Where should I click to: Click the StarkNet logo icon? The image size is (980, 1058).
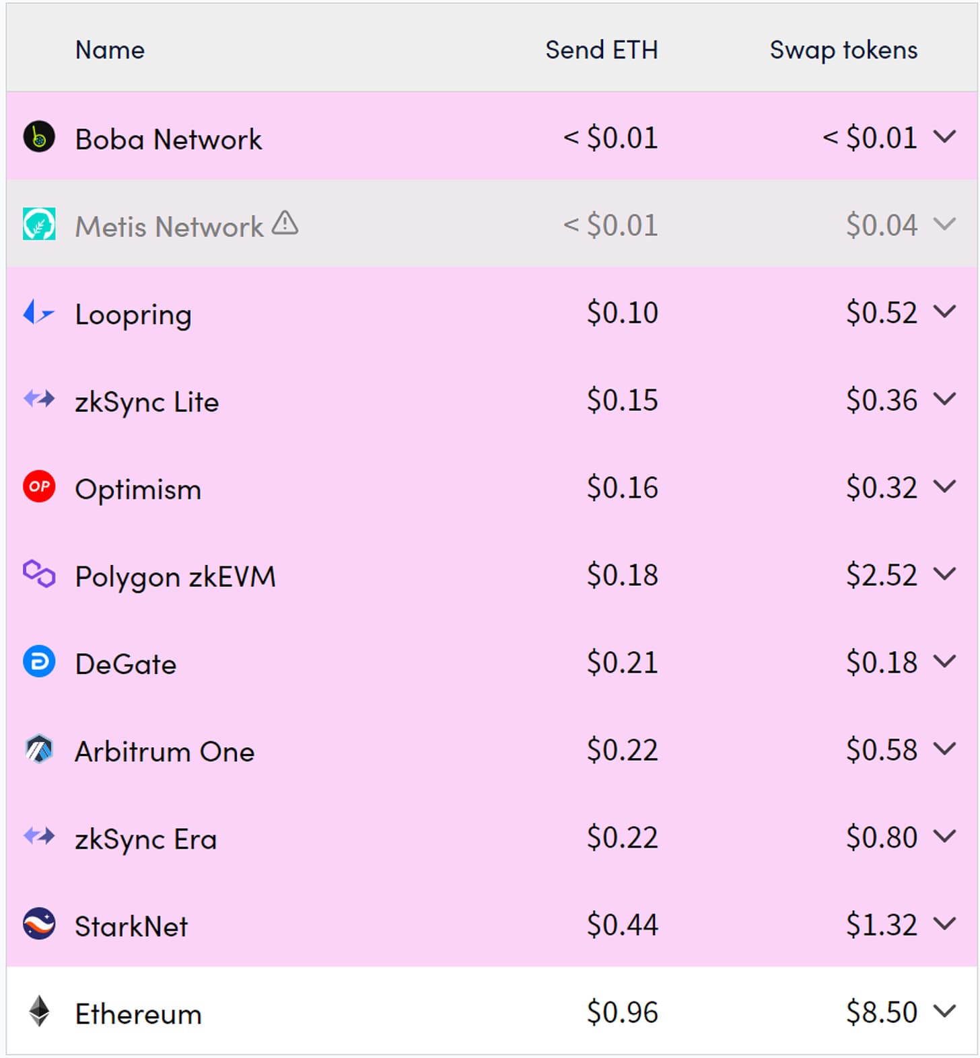[39, 923]
